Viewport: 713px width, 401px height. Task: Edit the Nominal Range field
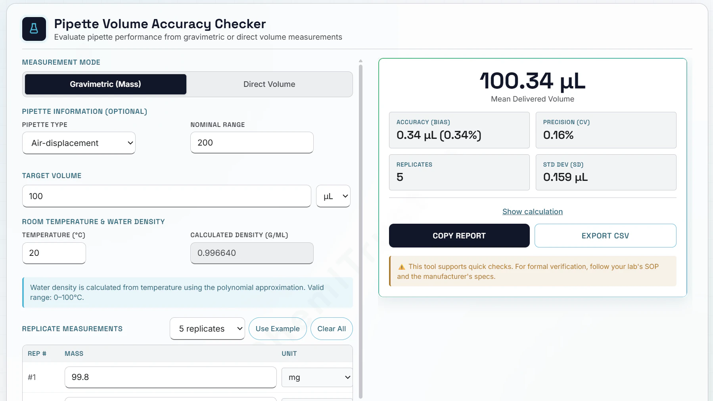tap(252, 143)
